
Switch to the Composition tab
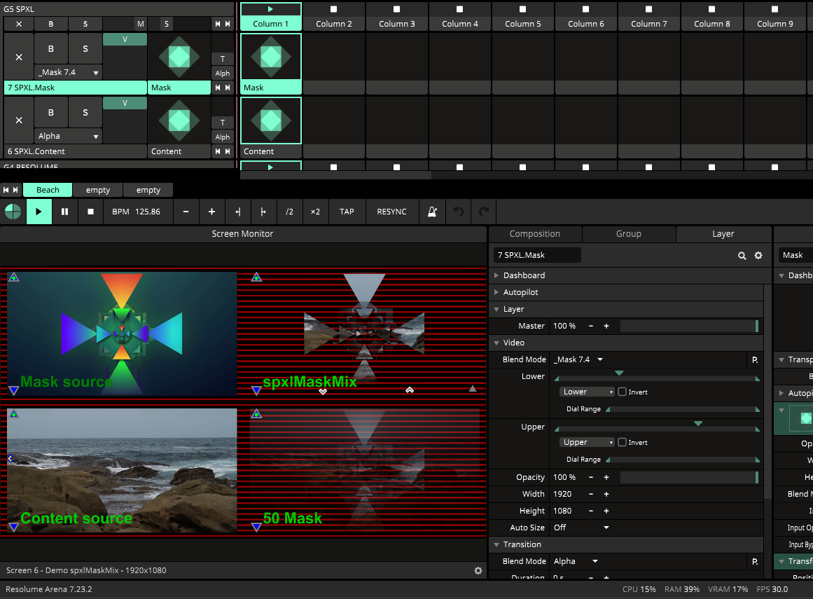(534, 234)
